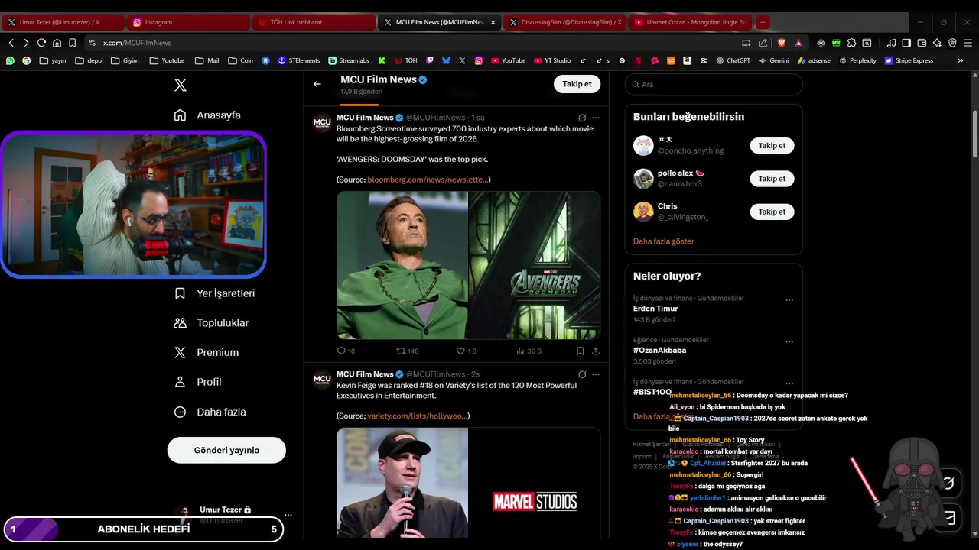The height and width of the screenshot is (550, 979).
Task: Click the Ara search field
Action: coord(714,84)
